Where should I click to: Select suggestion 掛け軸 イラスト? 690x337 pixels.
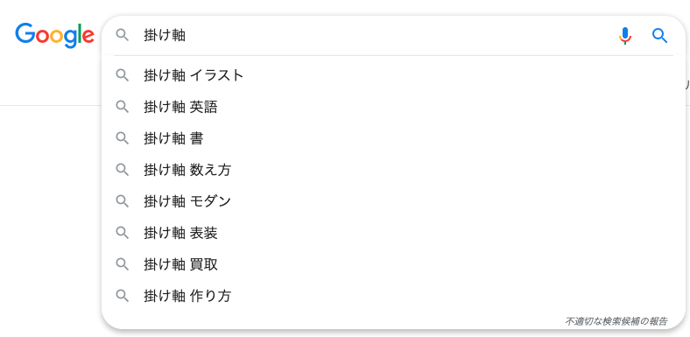(393, 75)
